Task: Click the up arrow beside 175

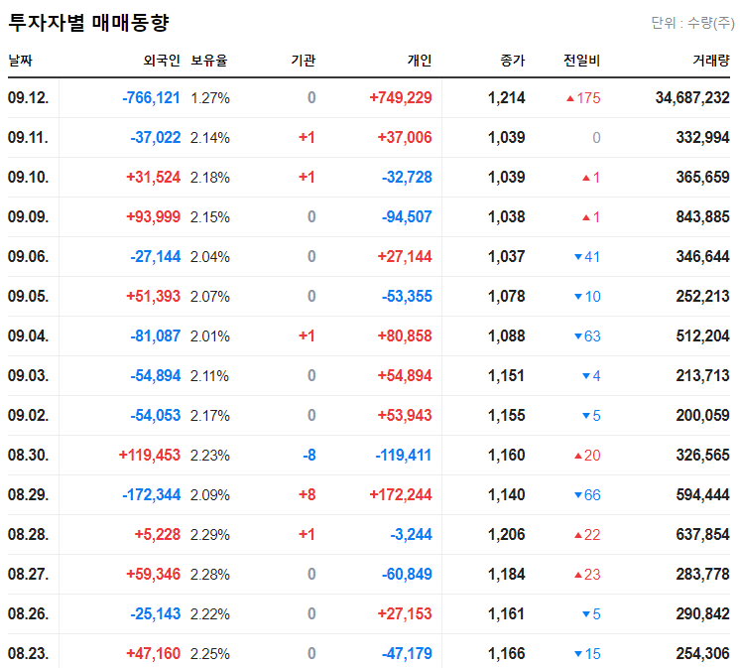Action: point(570,98)
